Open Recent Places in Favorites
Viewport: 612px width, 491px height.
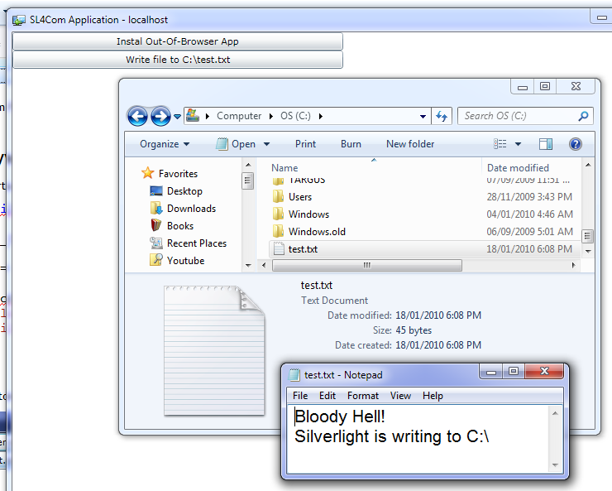pos(197,243)
